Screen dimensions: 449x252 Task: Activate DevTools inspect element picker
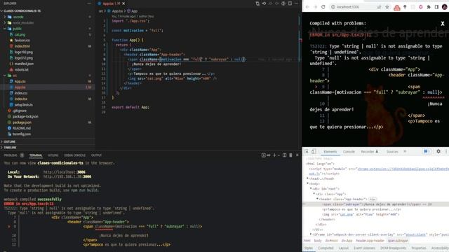pos(307,151)
